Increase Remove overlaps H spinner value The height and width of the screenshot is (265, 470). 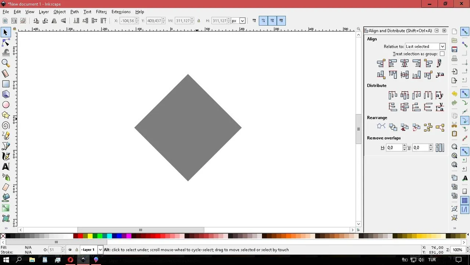click(x=405, y=146)
